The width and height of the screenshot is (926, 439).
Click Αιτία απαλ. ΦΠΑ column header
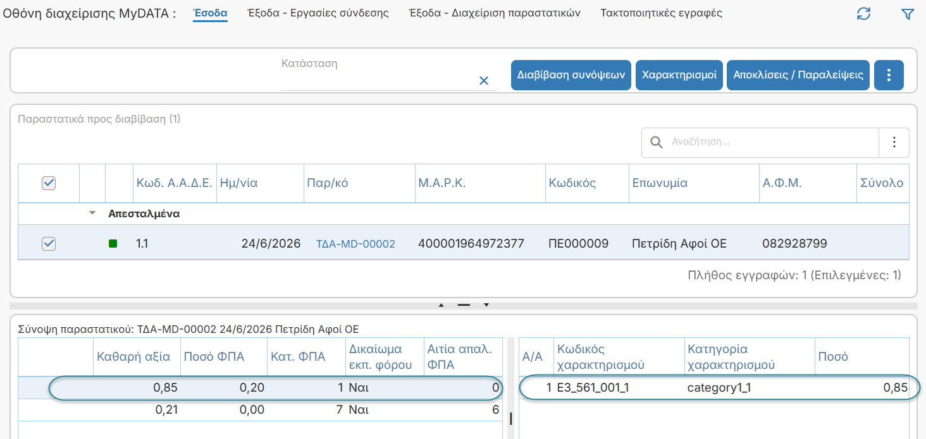[x=463, y=357]
